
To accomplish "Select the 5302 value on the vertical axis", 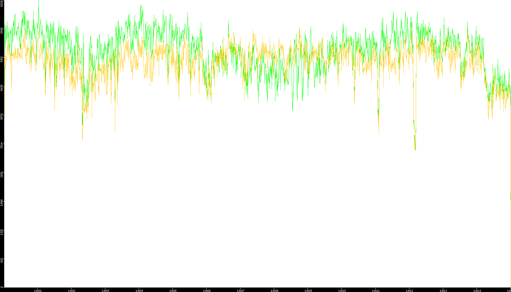I will [x=2, y=59].
